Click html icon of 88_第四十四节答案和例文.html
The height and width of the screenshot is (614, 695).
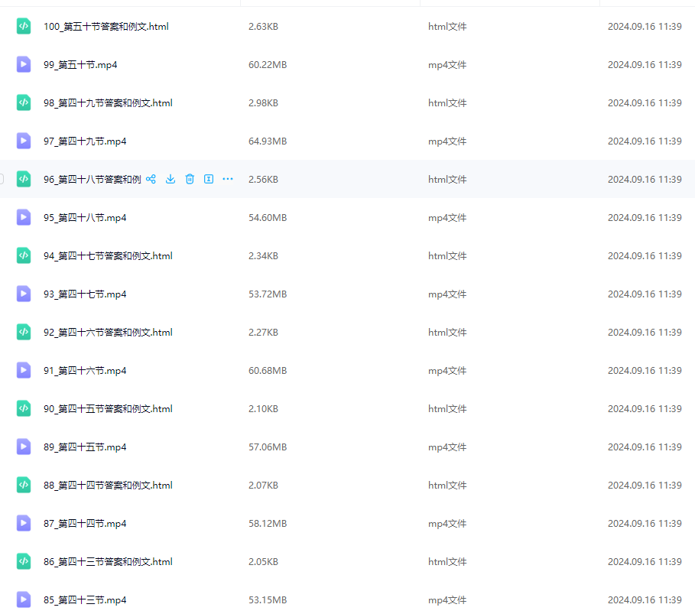[x=24, y=485]
